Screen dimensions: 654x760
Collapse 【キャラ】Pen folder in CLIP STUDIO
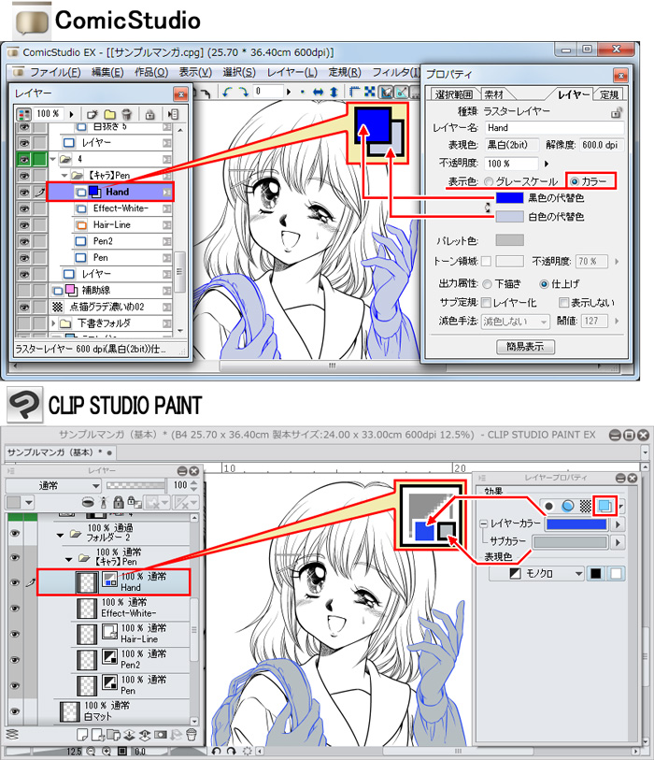tap(69, 559)
